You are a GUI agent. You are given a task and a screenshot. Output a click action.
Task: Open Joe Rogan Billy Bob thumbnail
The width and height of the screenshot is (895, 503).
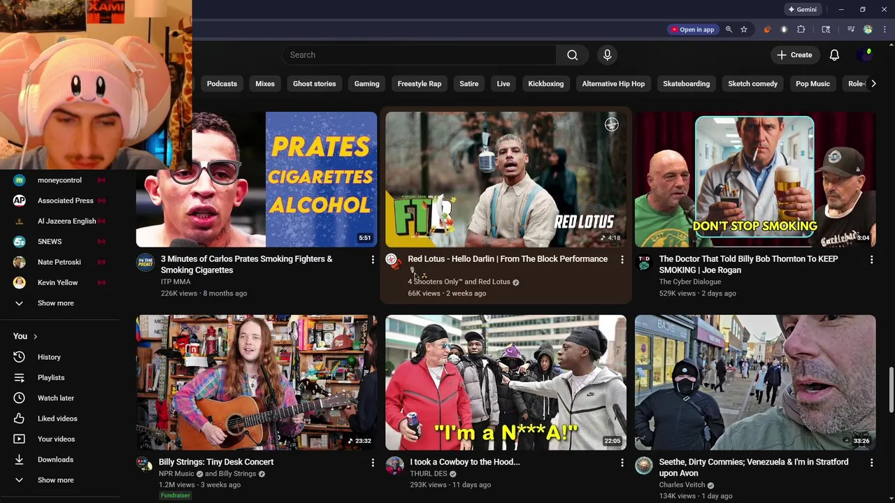tap(755, 180)
